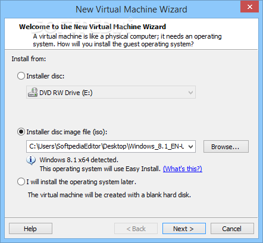The height and width of the screenshot is (243, 263).
Task: Click the title bar text New Virtual Machine Wizard
Action: (131, 10)
